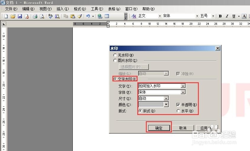Click the Copy icon in toolbar
The image size is (250, 151).
point(66,16)
